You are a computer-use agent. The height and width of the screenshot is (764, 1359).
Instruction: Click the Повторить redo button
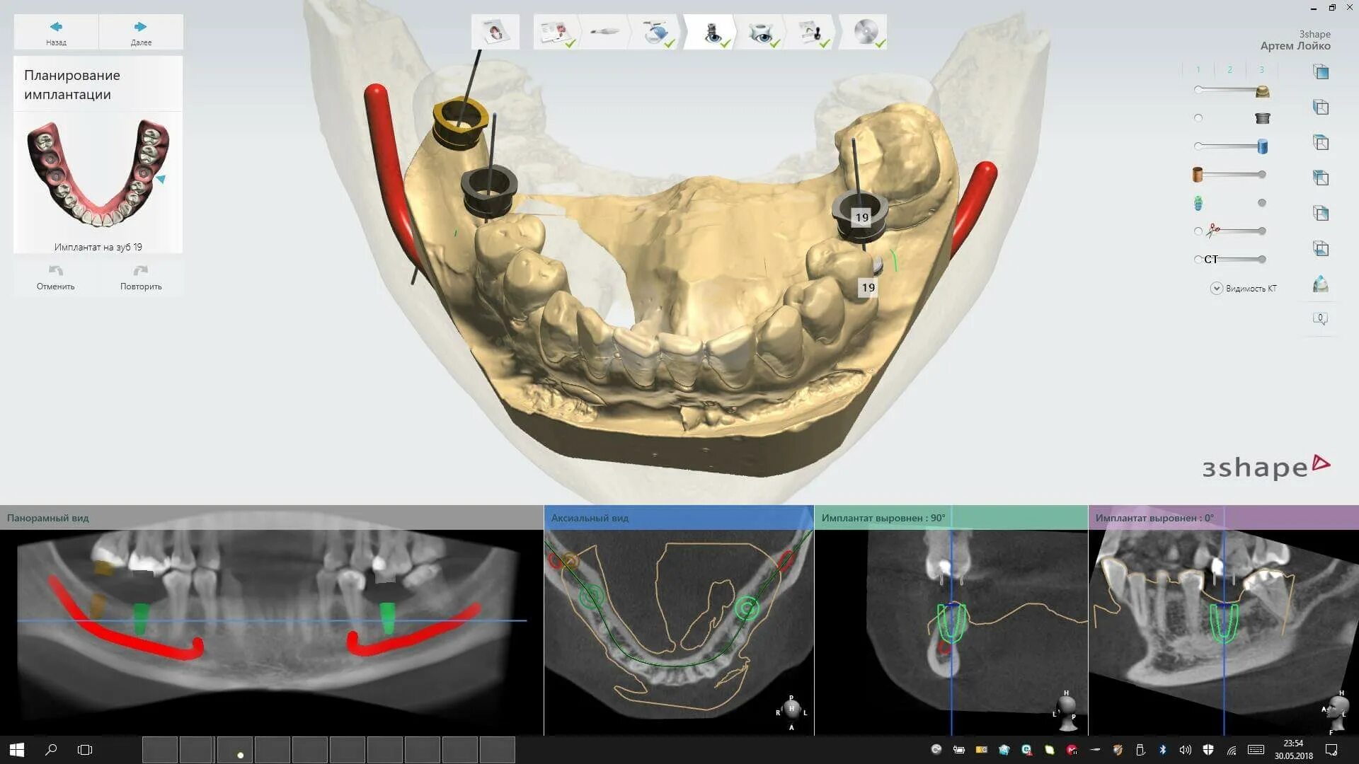coord(141,277)
